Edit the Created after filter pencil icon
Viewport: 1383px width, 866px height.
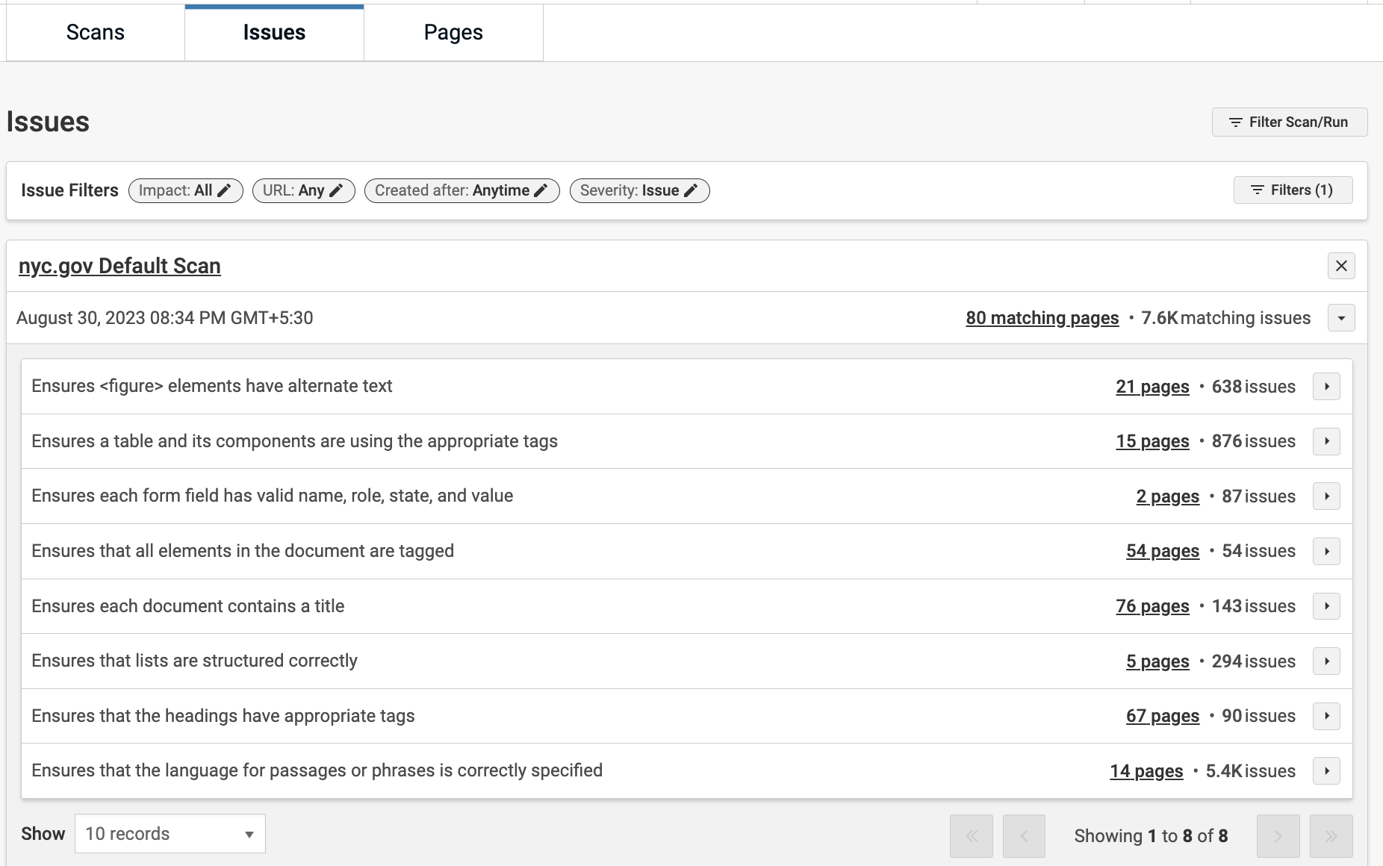click(541, 190)
